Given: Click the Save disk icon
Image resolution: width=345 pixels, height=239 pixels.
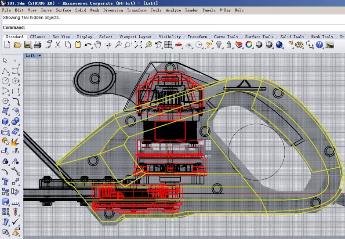Looking at the screenshot, I should click(28, 45).
